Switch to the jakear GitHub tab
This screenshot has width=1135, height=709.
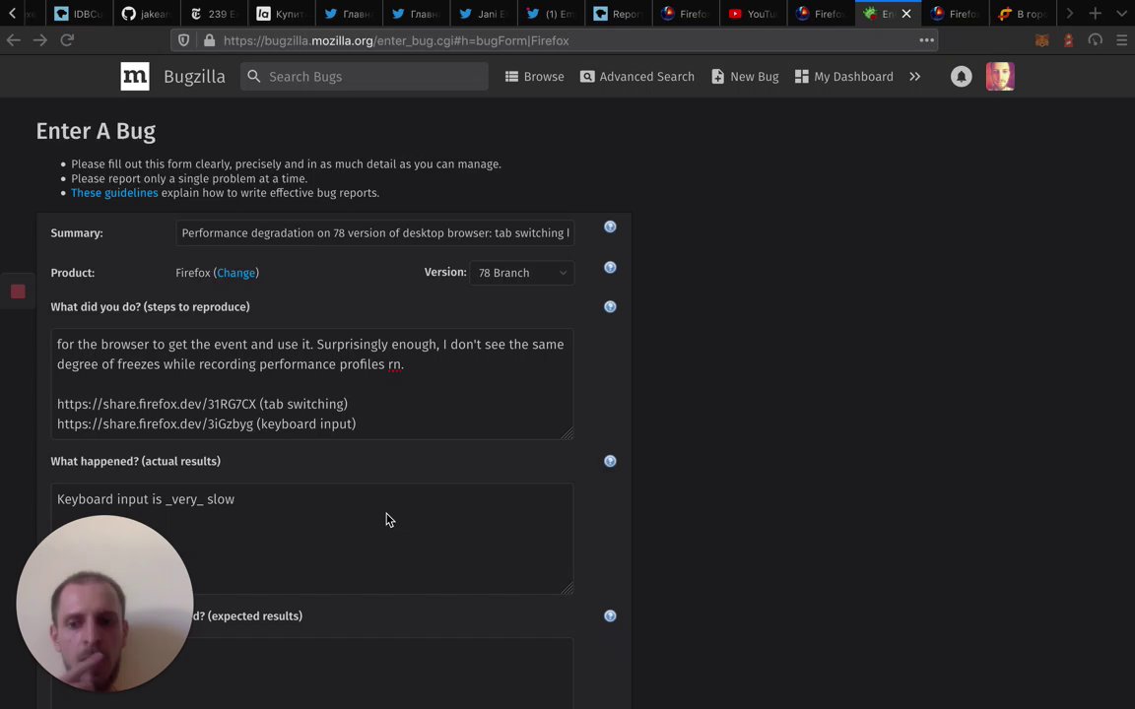(146, 14)
